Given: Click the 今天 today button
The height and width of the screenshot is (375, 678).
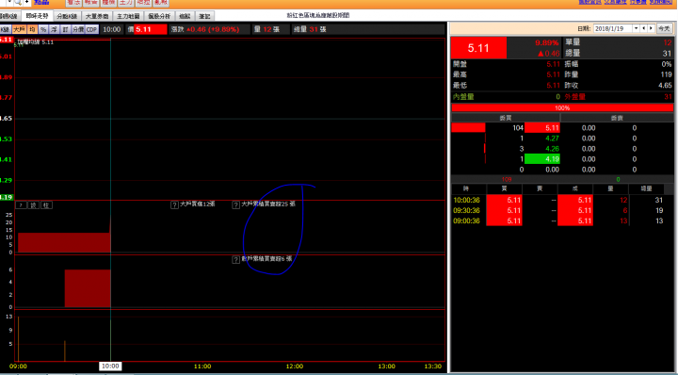Looking at the screenshot, I should [x=664, y=28].
